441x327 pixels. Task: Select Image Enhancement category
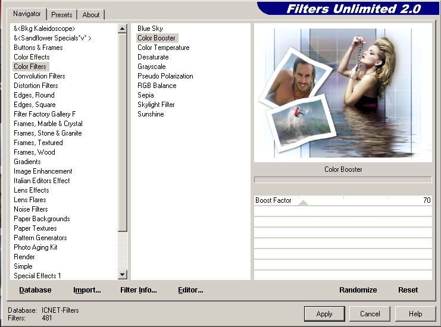point(43,171)
